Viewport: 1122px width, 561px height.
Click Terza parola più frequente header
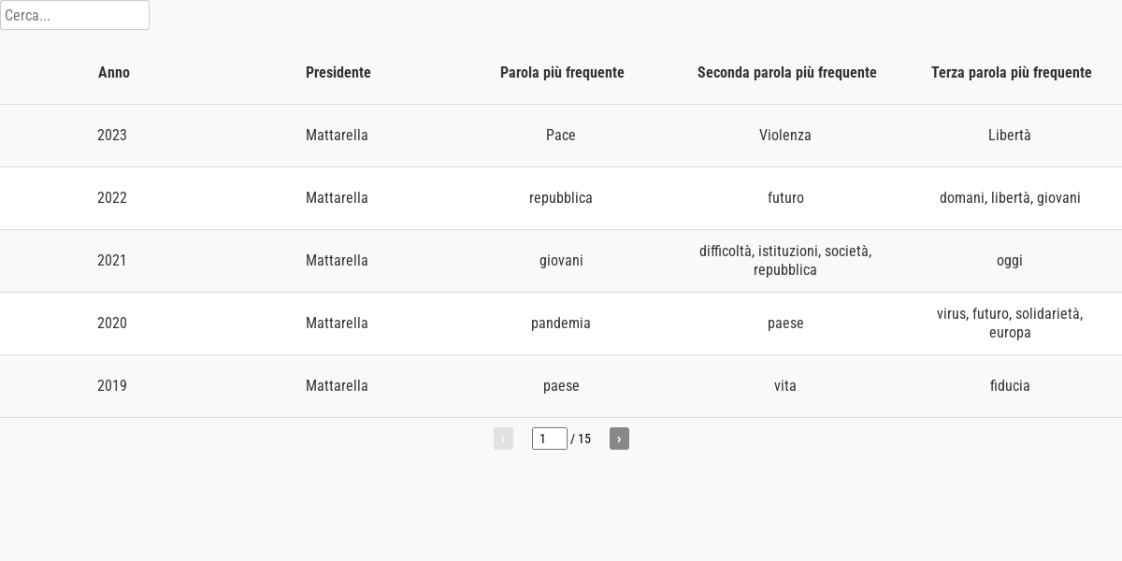1011,73
